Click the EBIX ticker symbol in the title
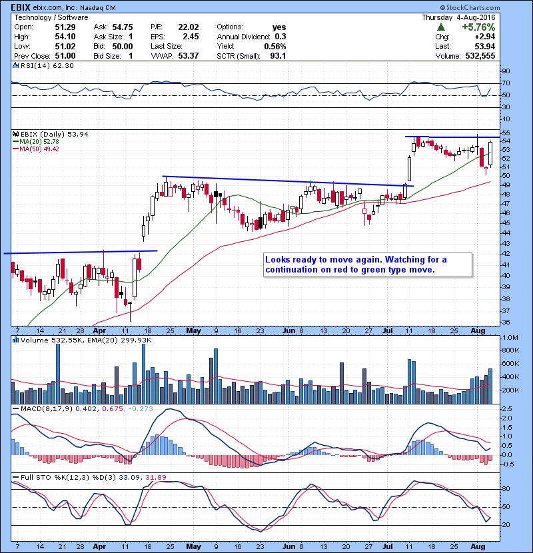Image resolution: width=533 pixels, height=553 pixels. (21, 7)
